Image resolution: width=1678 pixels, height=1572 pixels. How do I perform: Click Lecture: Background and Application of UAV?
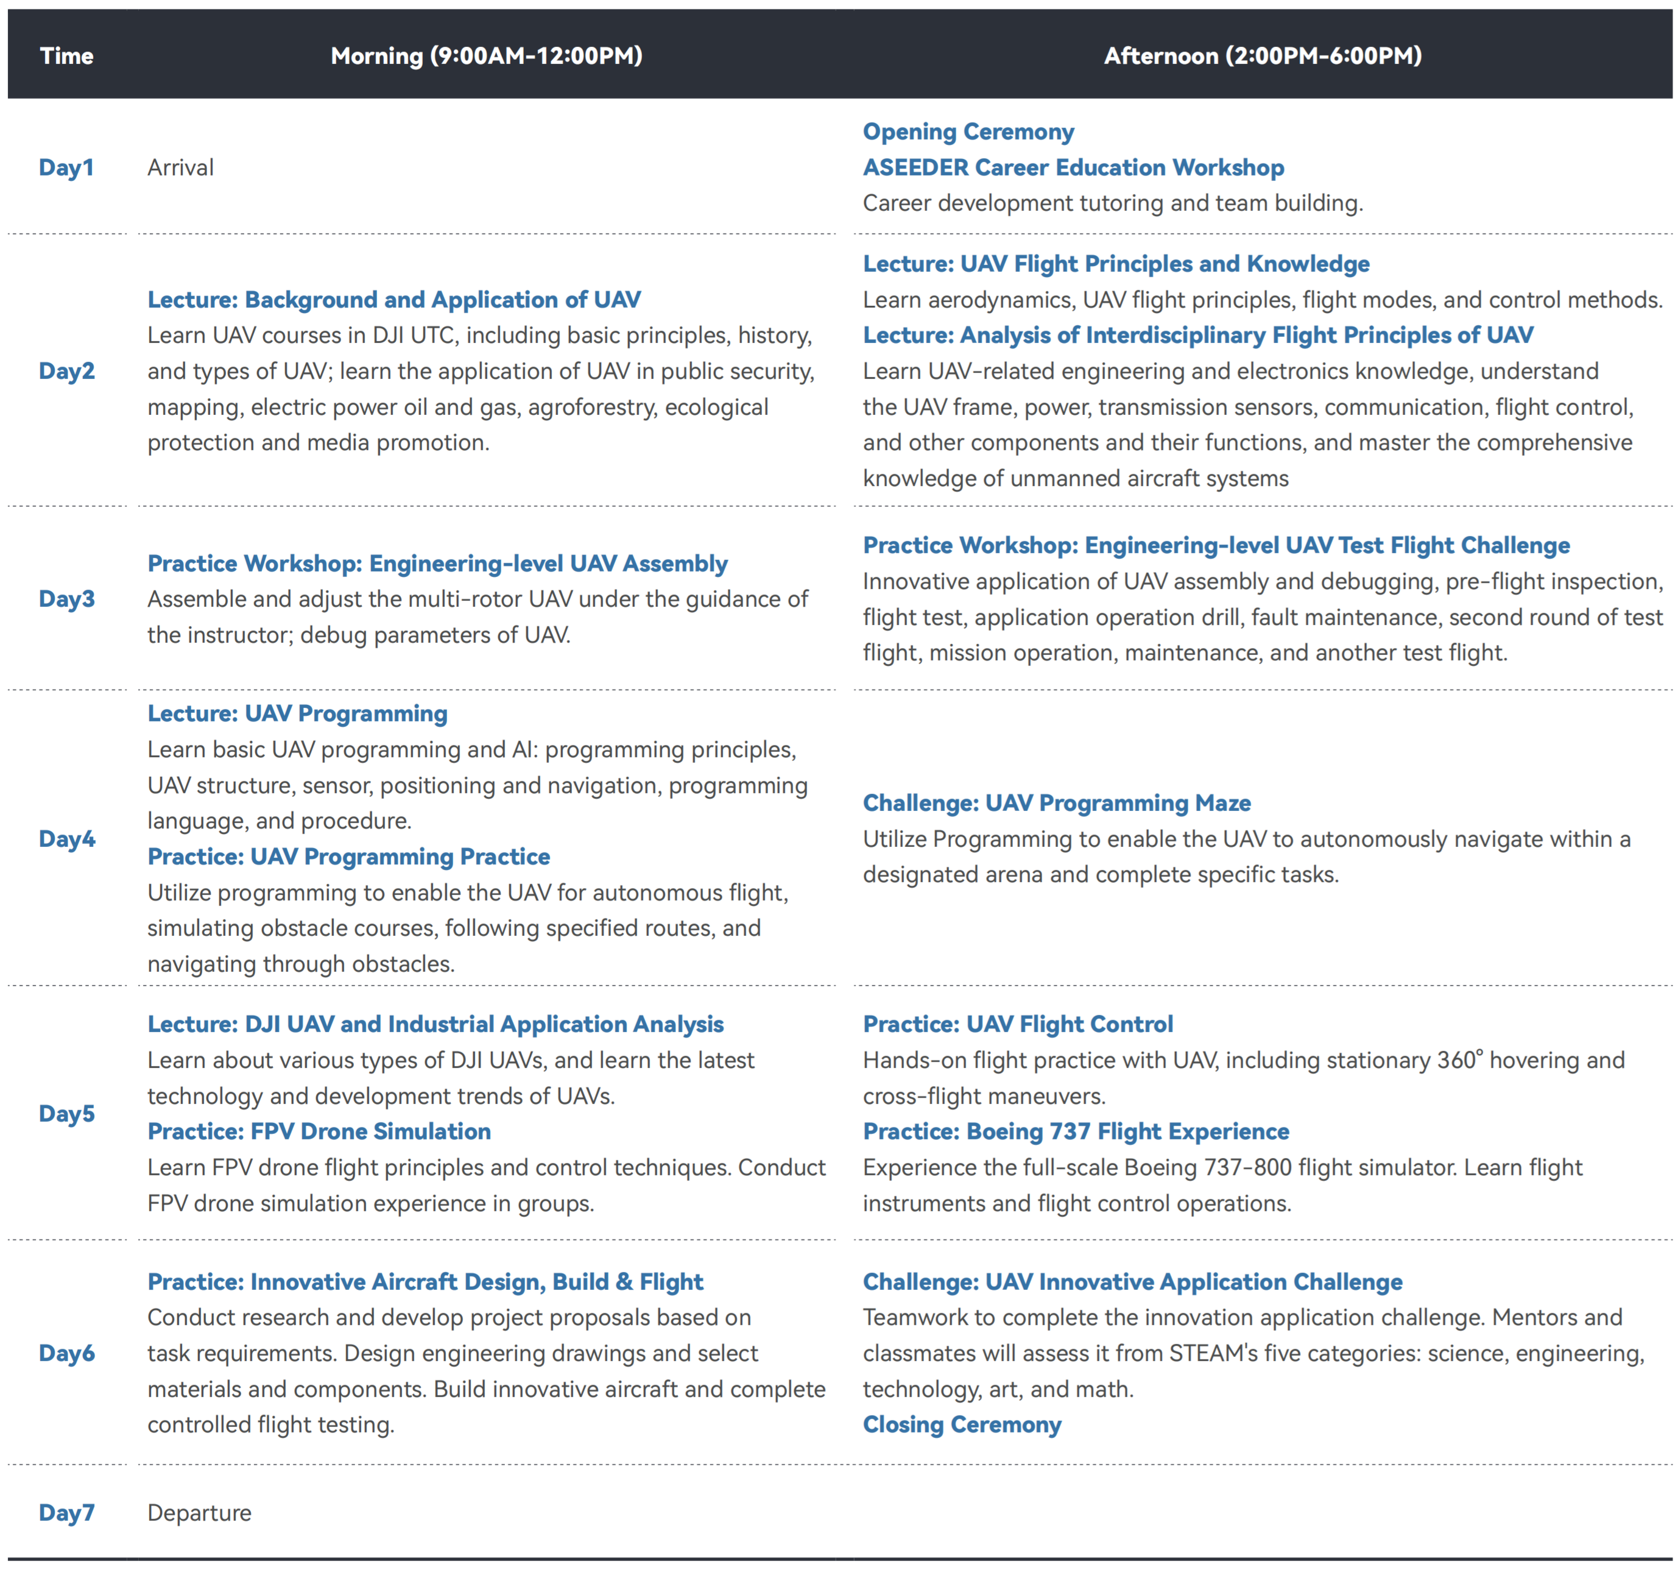tap(393, 300)
